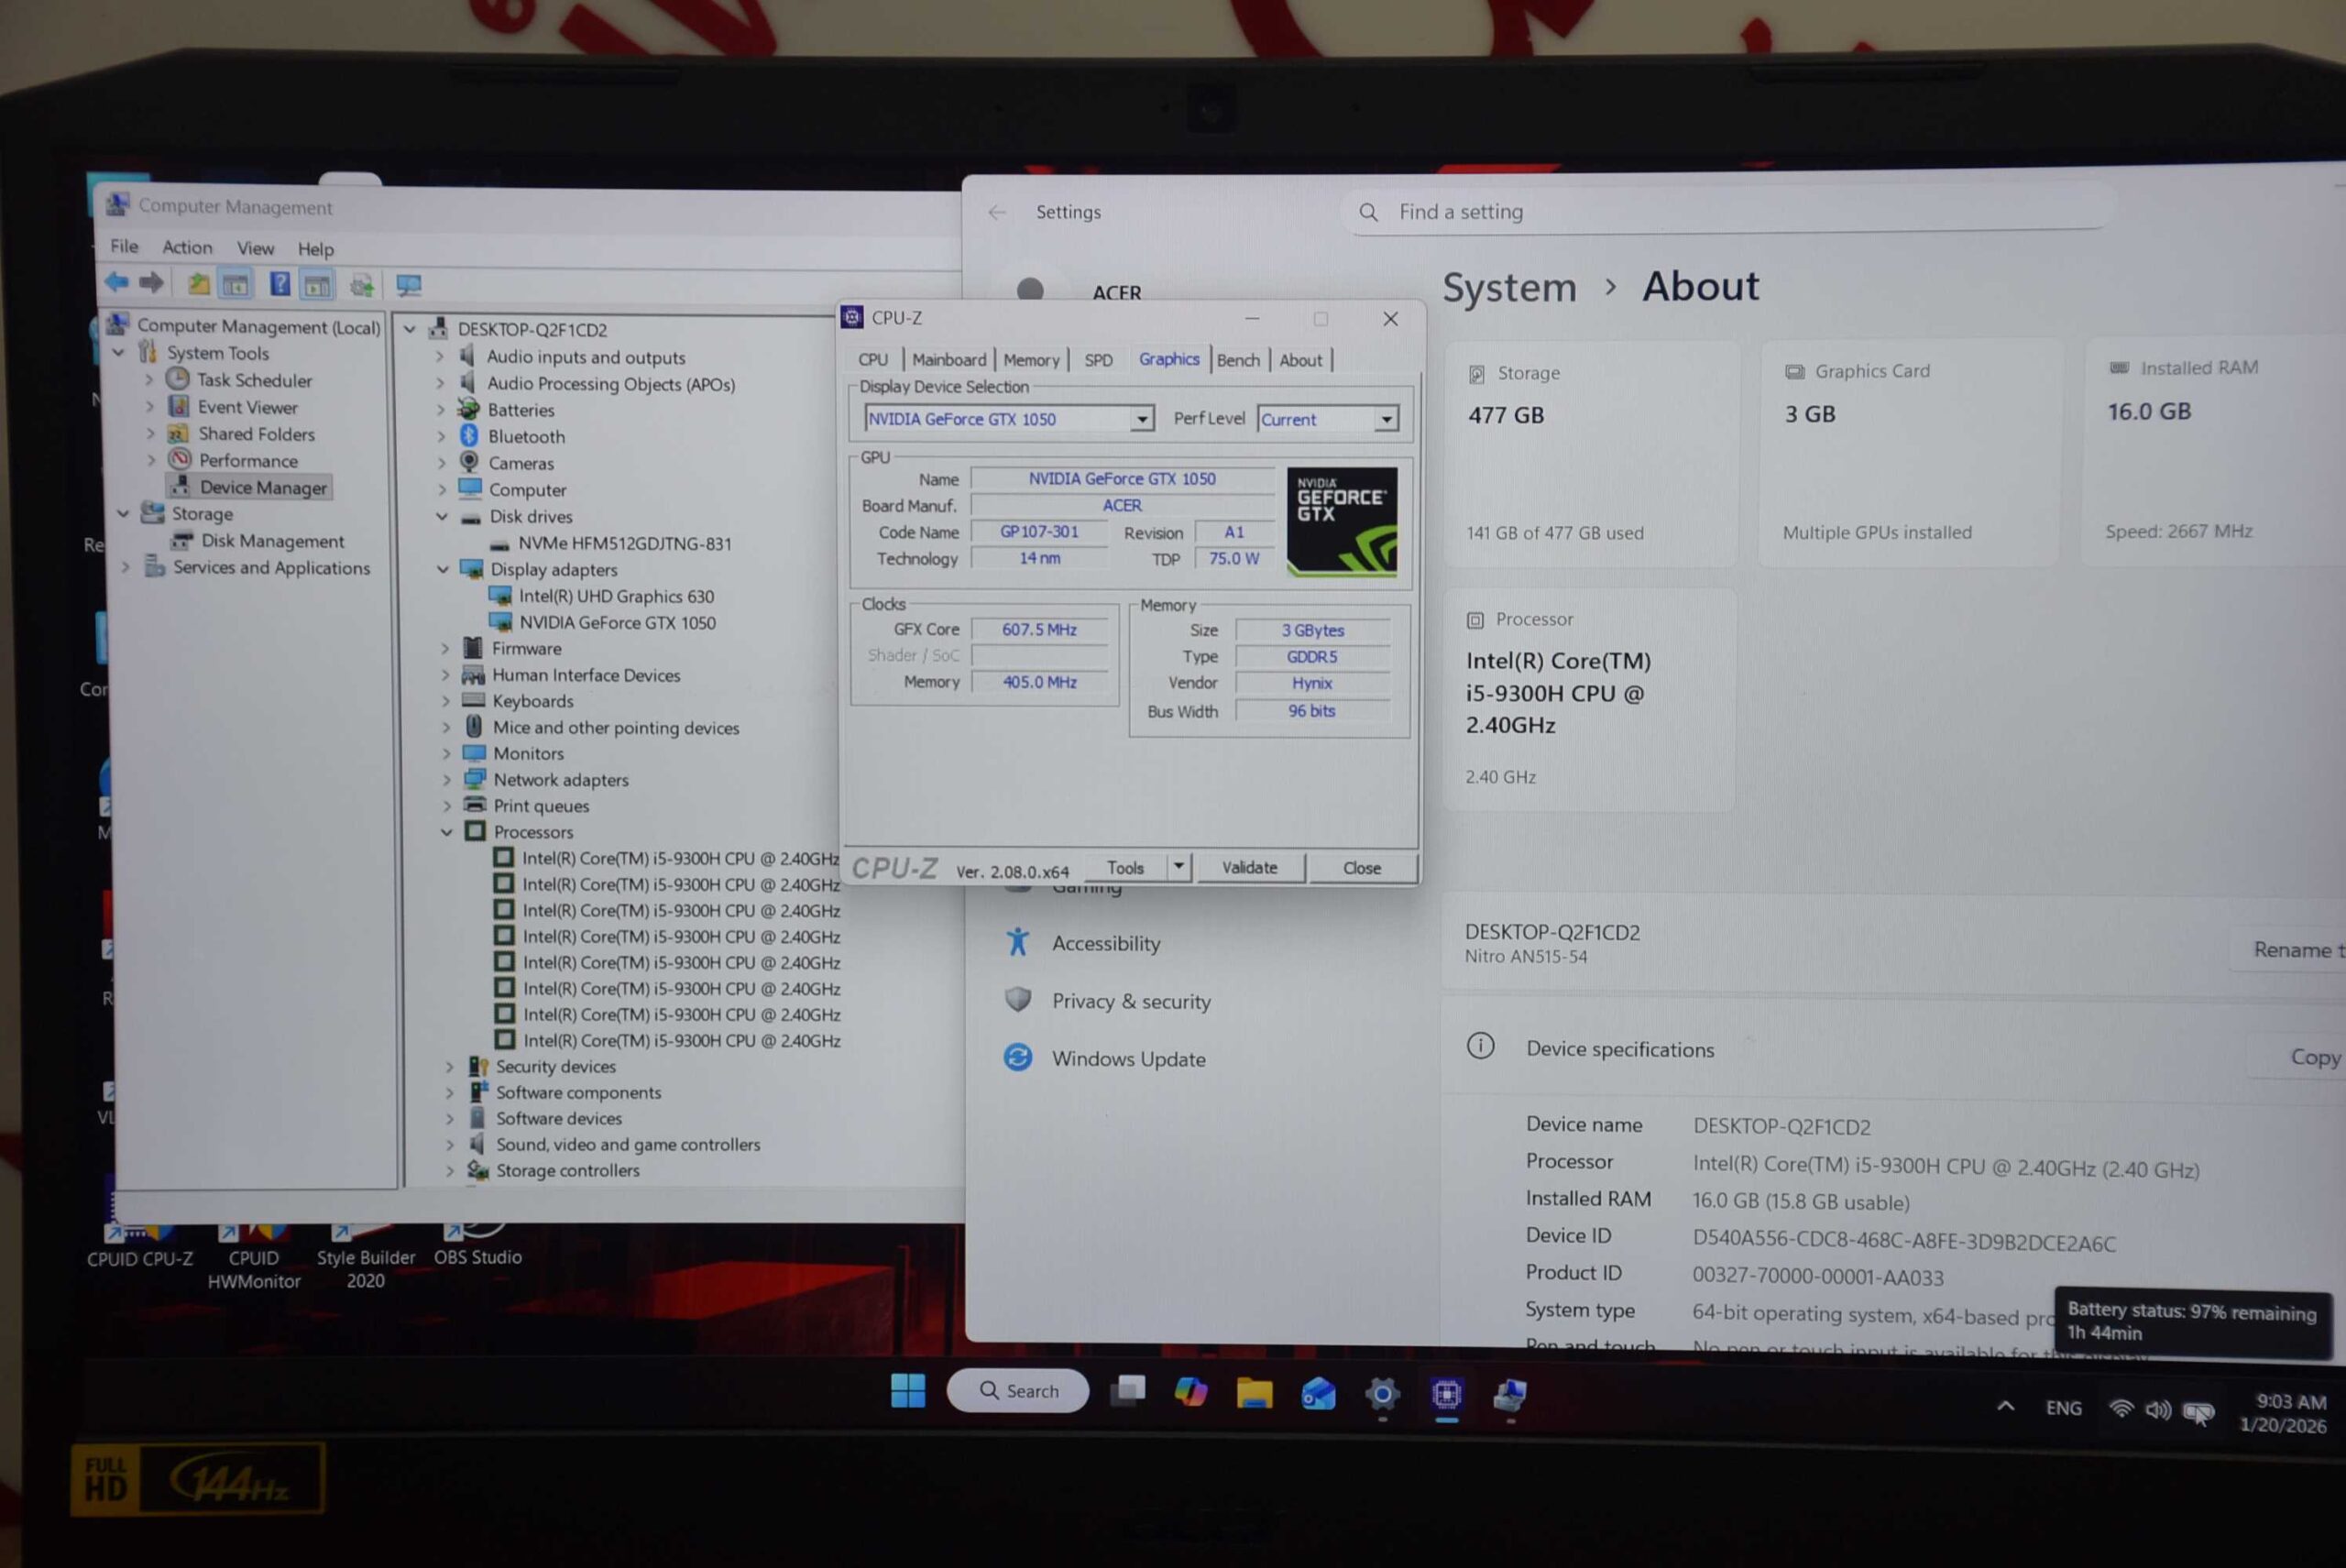Click the blue Help question mark icon
The image size is (2346, 1568).
280,285
